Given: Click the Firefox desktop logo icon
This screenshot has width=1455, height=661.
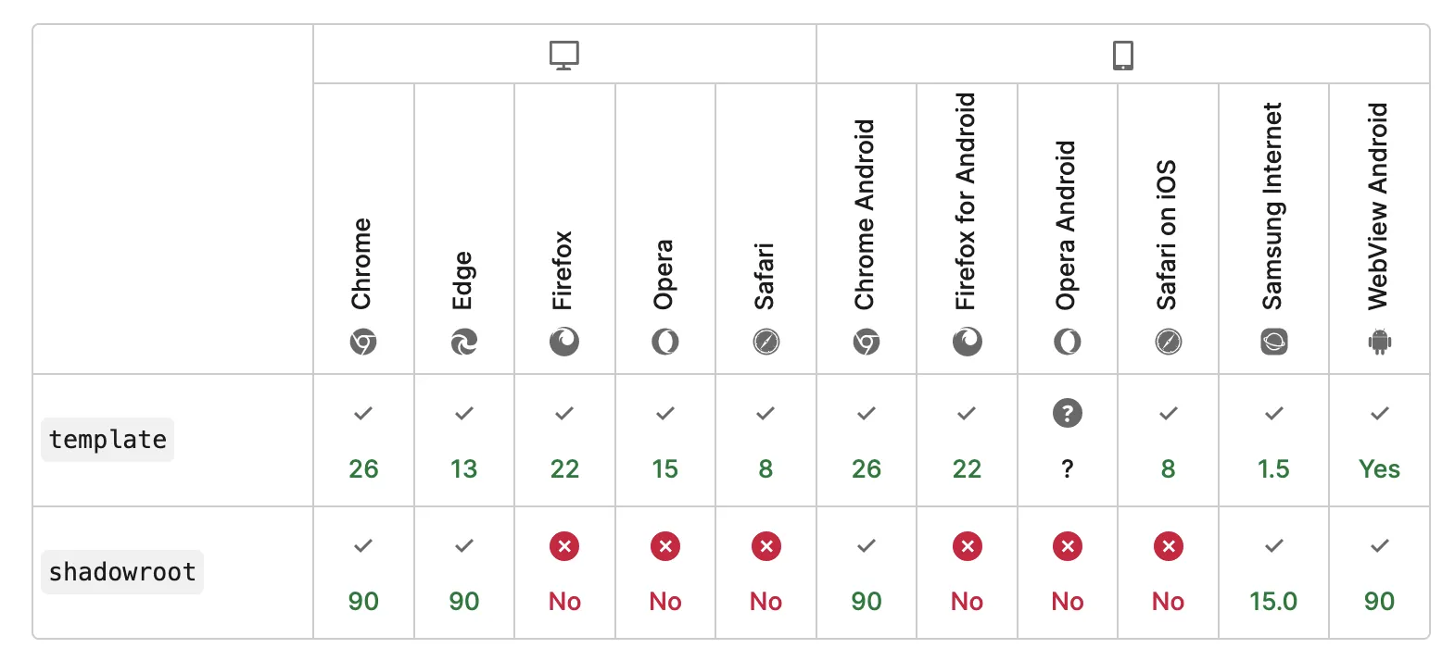Looking at the screenshot, I should click(563, 343).
